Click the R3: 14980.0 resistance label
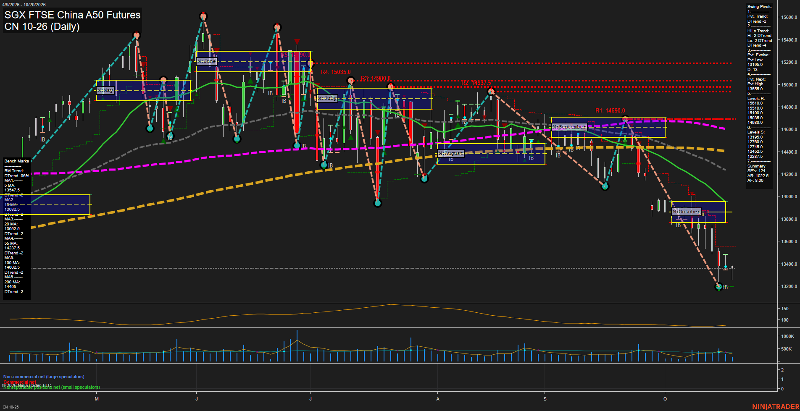Screen dimensions: 800x411 376,79
